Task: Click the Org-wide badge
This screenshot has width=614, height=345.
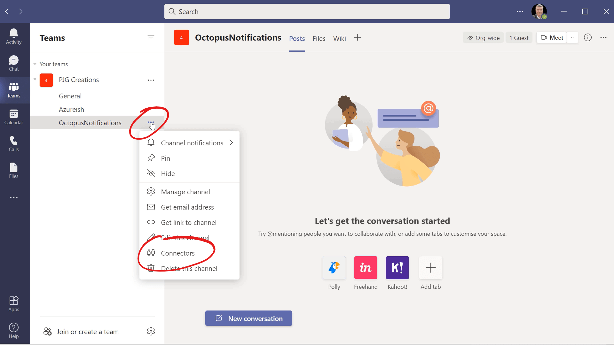Action: (x=483, y=38)
